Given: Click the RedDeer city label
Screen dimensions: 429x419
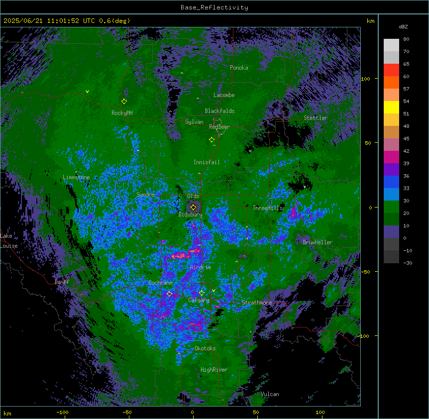Looking at the screenshot, I should (x=219, y=127).
